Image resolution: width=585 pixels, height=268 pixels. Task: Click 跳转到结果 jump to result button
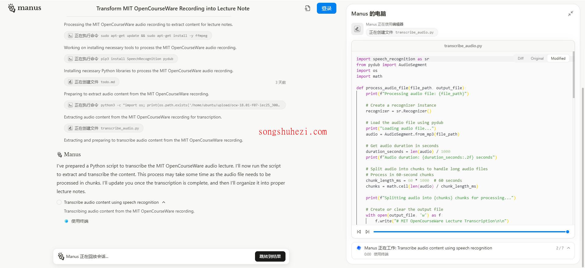coord(270,256)
